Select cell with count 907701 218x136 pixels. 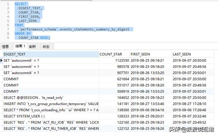point(114,73)
